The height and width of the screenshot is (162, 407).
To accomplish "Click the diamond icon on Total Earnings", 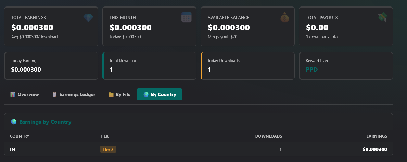I will (88, 18).
